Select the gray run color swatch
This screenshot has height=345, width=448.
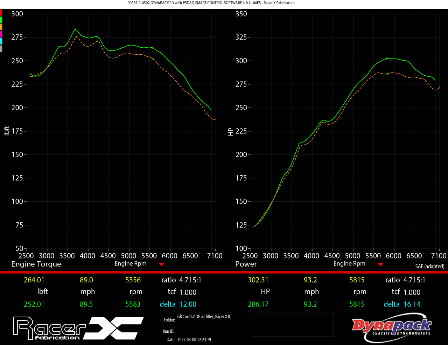(x=1, y=48)
